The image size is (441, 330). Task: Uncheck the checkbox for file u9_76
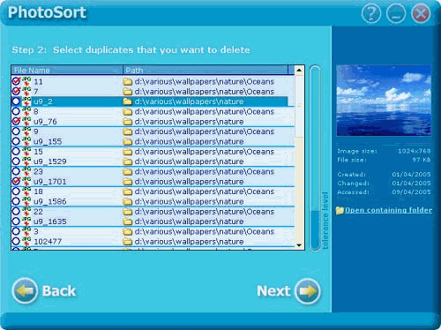(16, 121)
